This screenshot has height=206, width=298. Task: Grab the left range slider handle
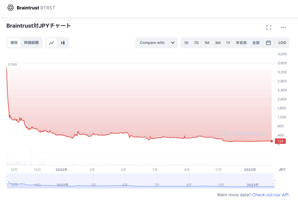7,181
